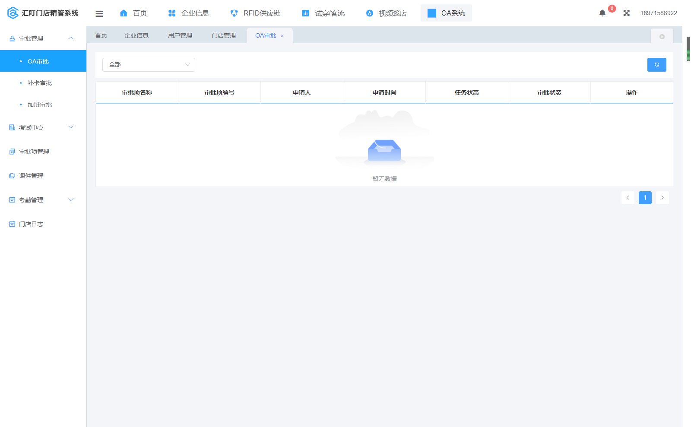Viewport: 691px width, 427px height.
Task: Click the 企业信息 four-dots icon in top navigation
Action: (172, 13)
